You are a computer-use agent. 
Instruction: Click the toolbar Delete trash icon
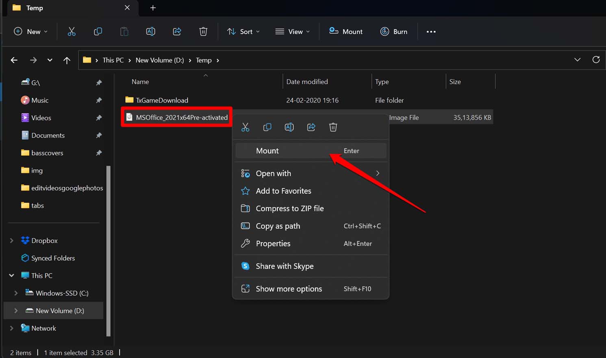(203, 32)
